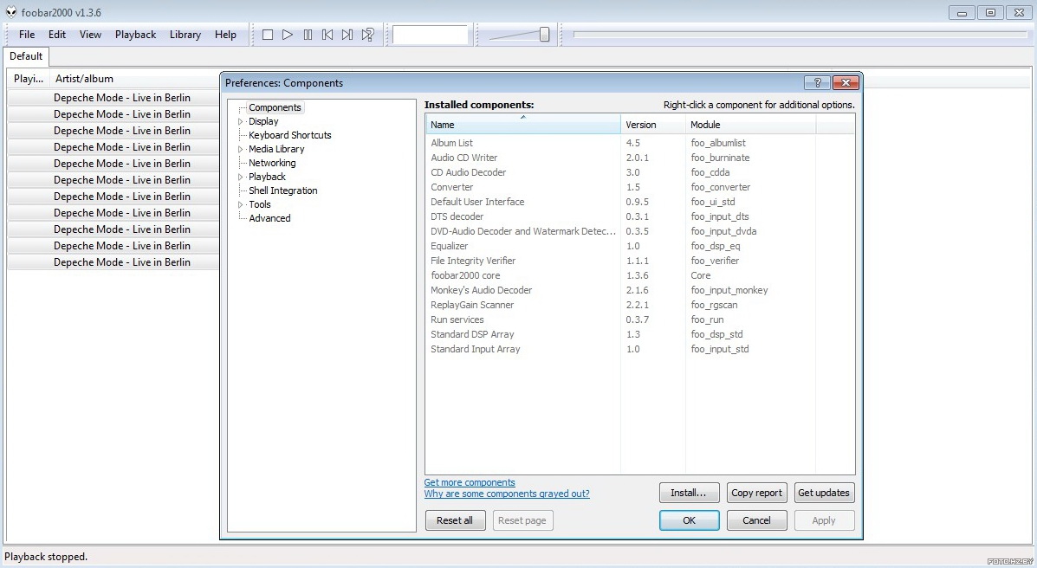Select Components in preferences tree
Screen dimensions: 1037x568
275,107
